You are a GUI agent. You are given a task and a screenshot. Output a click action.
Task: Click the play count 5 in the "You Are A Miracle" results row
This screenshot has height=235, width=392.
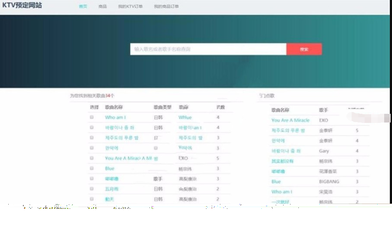(218, 158)
